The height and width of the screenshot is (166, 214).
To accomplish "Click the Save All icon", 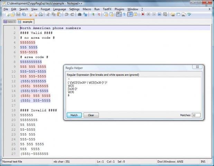I will 24,14.
